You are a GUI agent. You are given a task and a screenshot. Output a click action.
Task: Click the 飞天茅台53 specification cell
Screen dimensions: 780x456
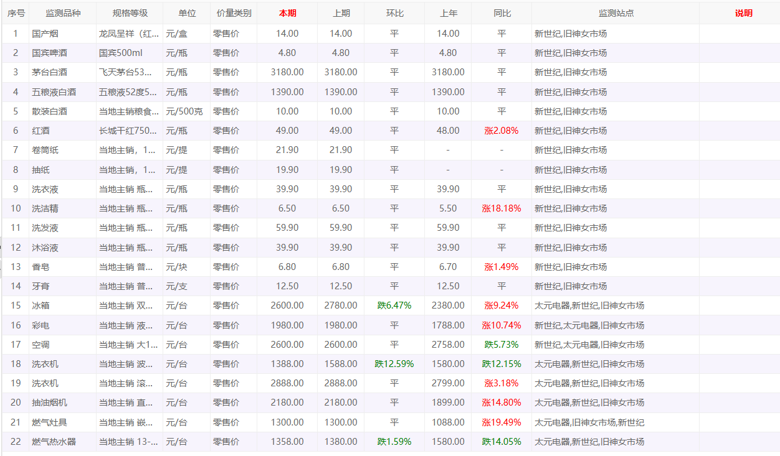click(x=130, y=72)
